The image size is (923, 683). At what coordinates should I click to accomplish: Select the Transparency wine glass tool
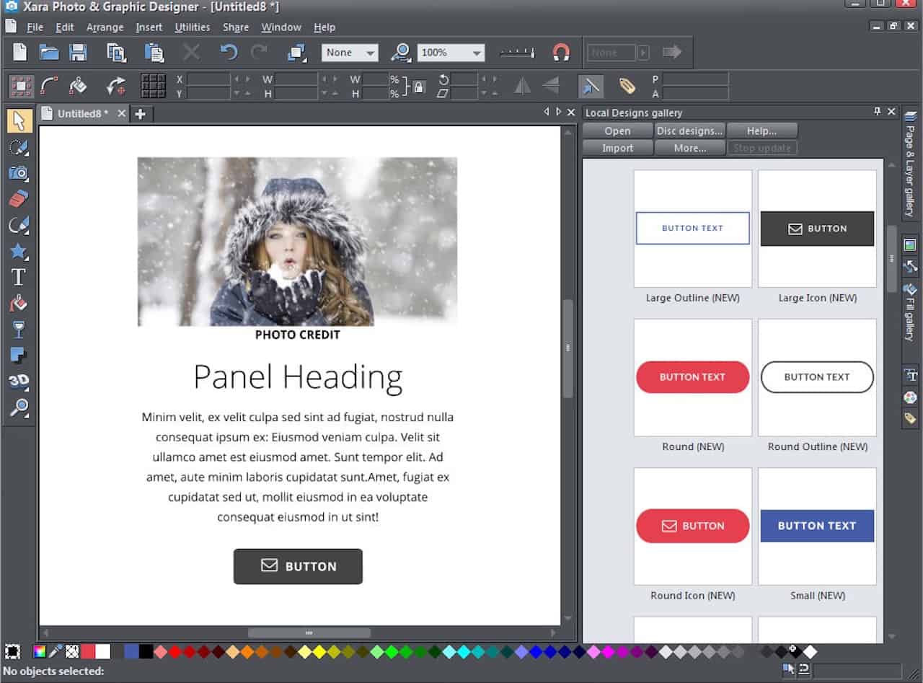coord(19,330)
